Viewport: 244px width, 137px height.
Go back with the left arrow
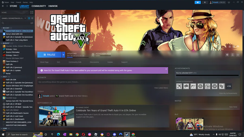(x=3, y=6)
